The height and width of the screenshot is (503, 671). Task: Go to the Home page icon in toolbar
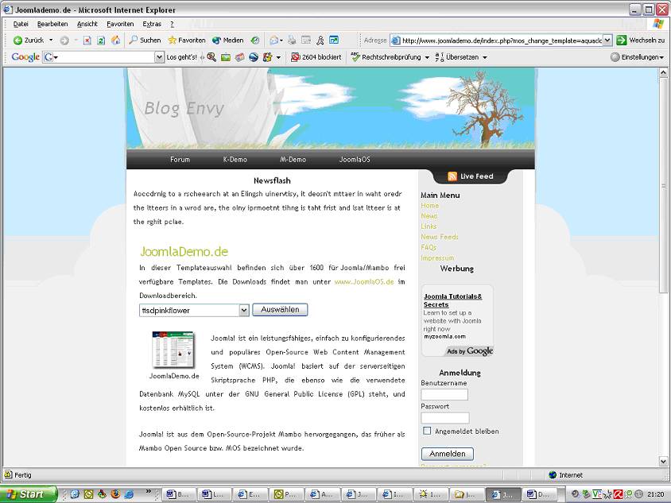(x=115, y=41)
